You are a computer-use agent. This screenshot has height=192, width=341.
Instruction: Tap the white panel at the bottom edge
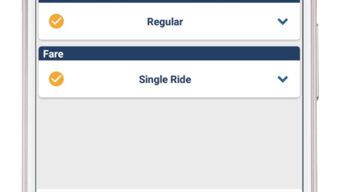[169, 190]
